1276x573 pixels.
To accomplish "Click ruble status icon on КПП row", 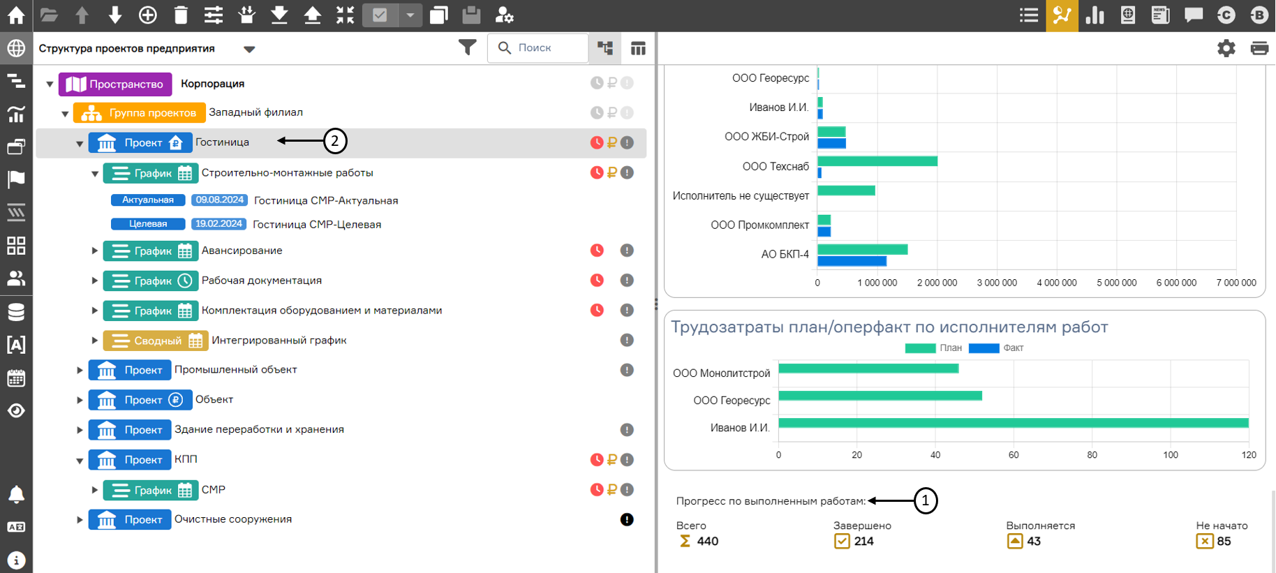I will [x=612, y=459].
